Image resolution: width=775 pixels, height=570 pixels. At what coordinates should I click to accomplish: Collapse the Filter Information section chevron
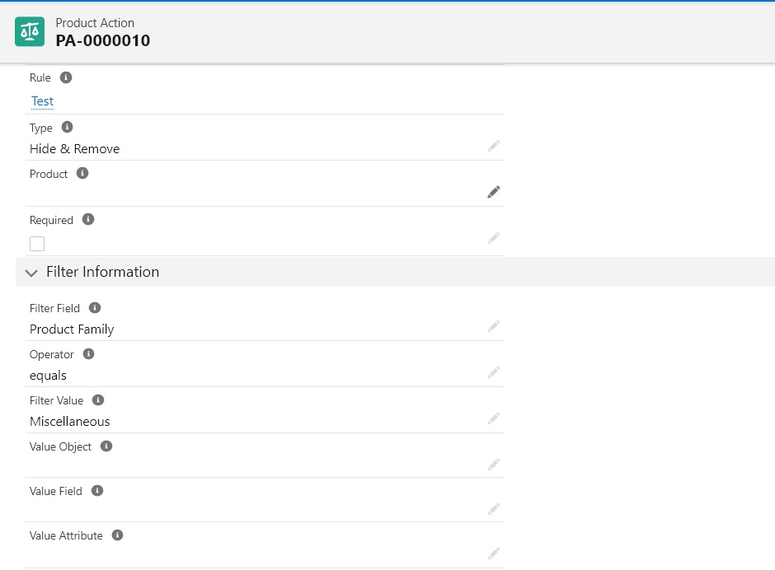pyautogui.click(x=31, y=273)
